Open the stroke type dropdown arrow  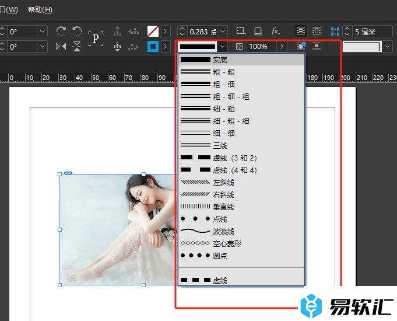coord(222,47)
